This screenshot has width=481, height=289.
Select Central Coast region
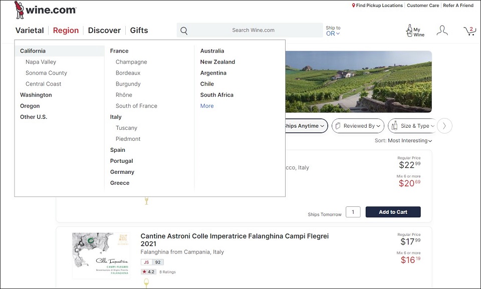[x=43, y=84]
